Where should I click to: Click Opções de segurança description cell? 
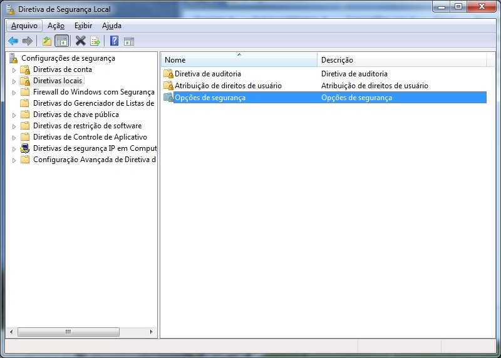point(356,98)
